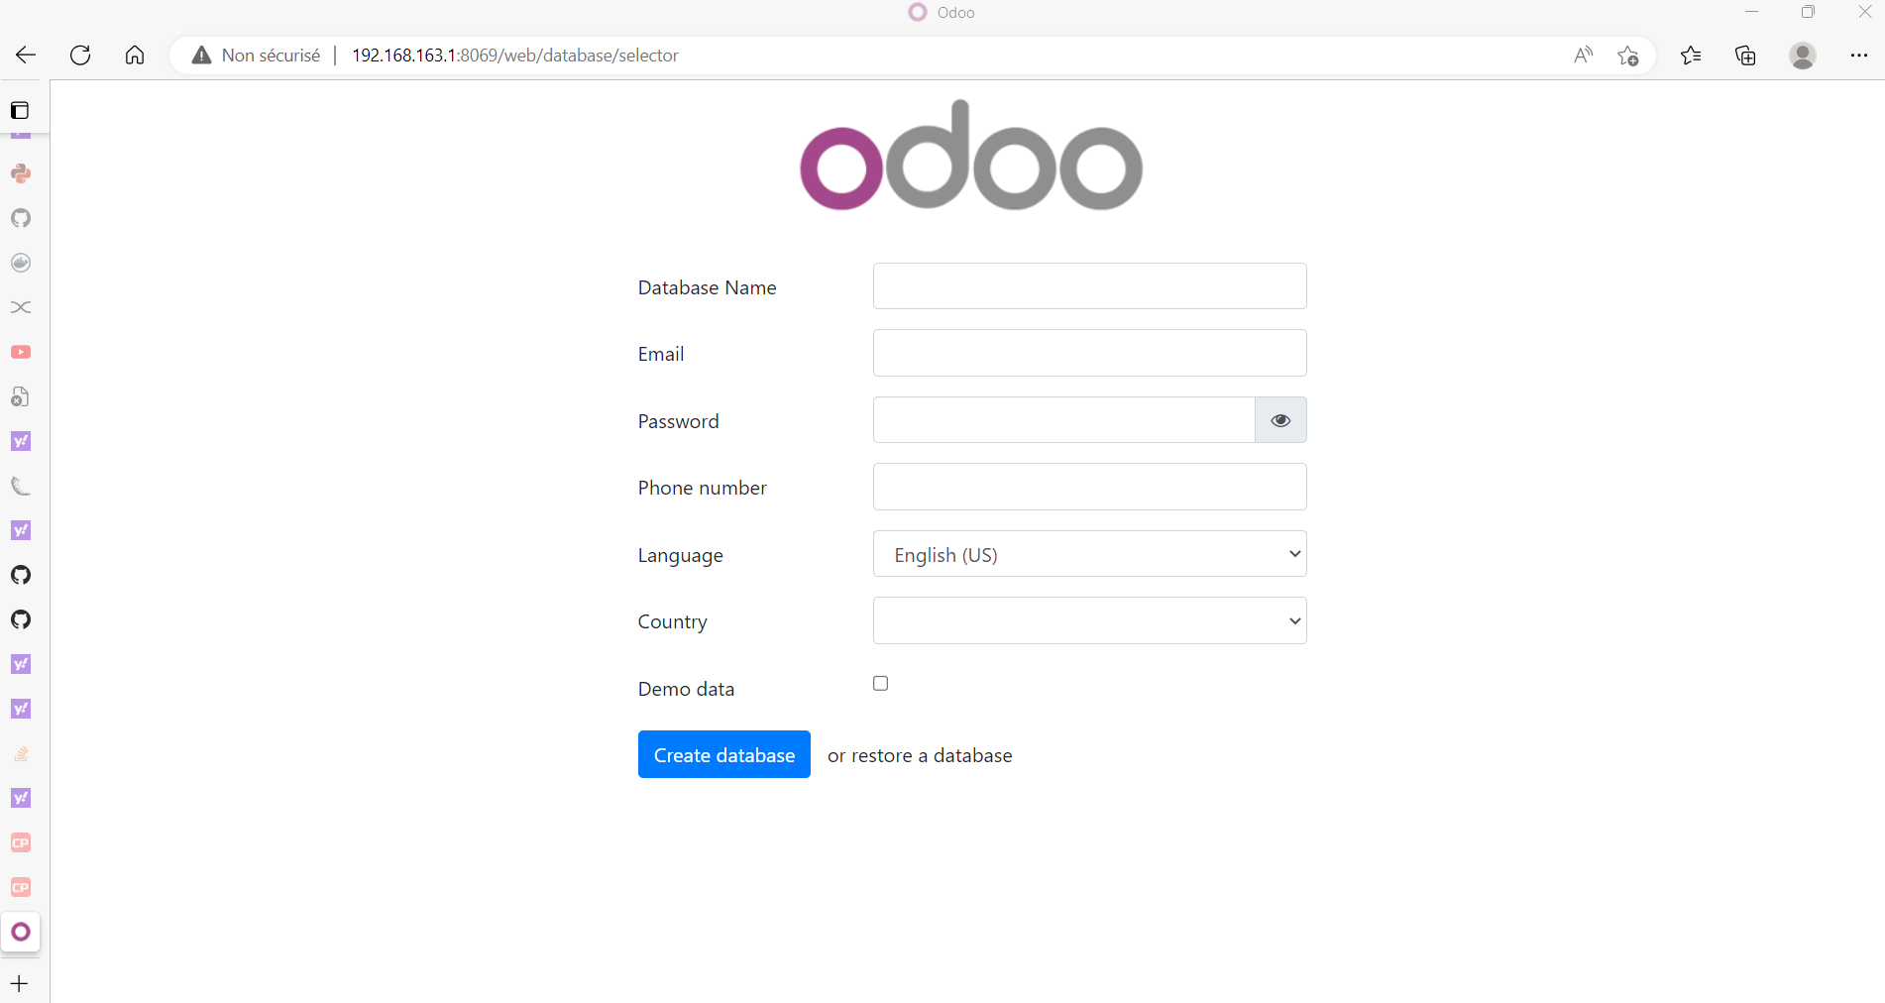Click the Create database button
This screenshot has height=1003, width=1885.
[x=723, y=754]
